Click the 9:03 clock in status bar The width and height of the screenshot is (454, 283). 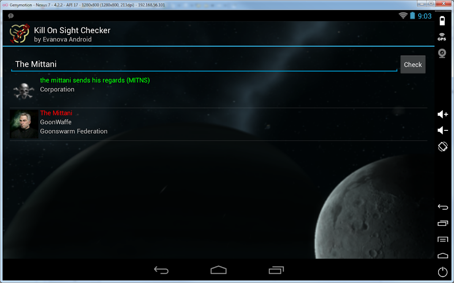point(424,16)
